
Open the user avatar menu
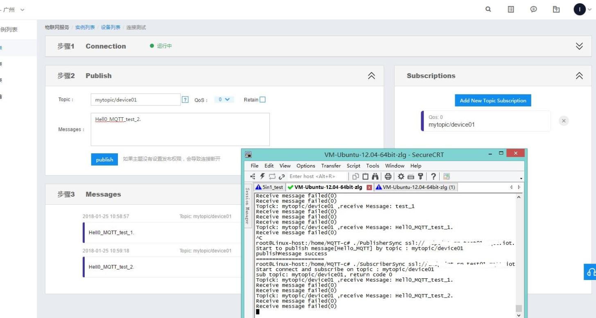coord(580,9)
